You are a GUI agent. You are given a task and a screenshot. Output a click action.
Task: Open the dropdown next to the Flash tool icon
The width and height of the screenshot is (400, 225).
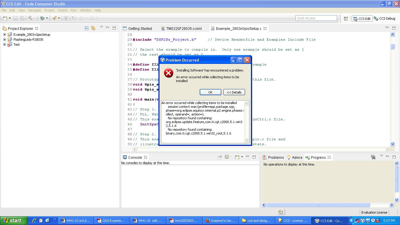59,18
